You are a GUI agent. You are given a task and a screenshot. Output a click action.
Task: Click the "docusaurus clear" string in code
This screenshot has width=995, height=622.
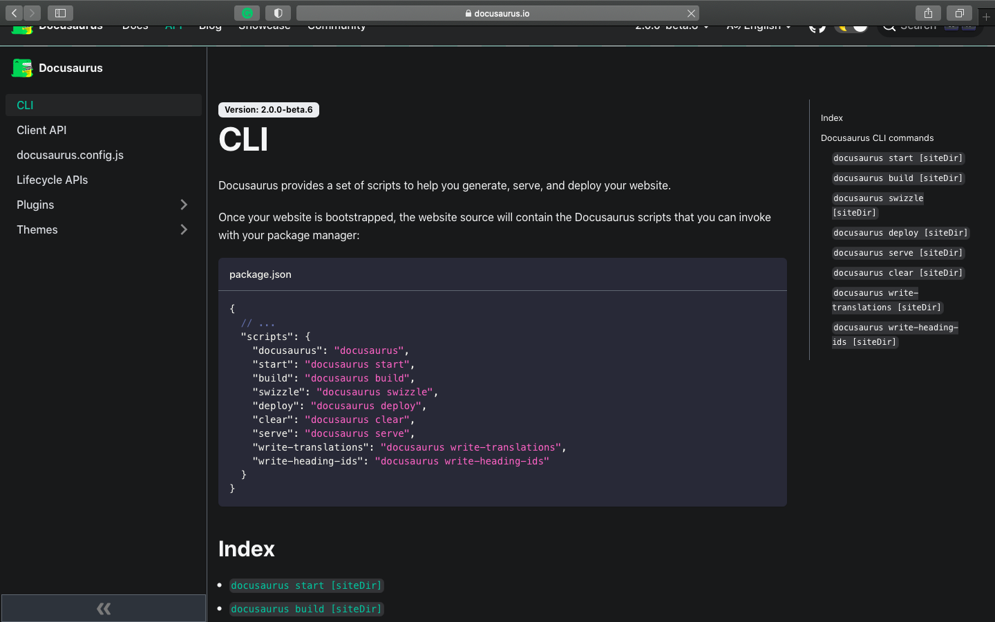357,420
